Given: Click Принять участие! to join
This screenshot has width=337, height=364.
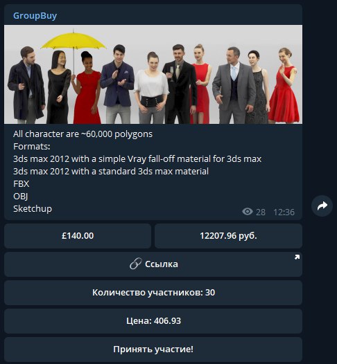Looking at the screenshot, I should pos(153,349).
